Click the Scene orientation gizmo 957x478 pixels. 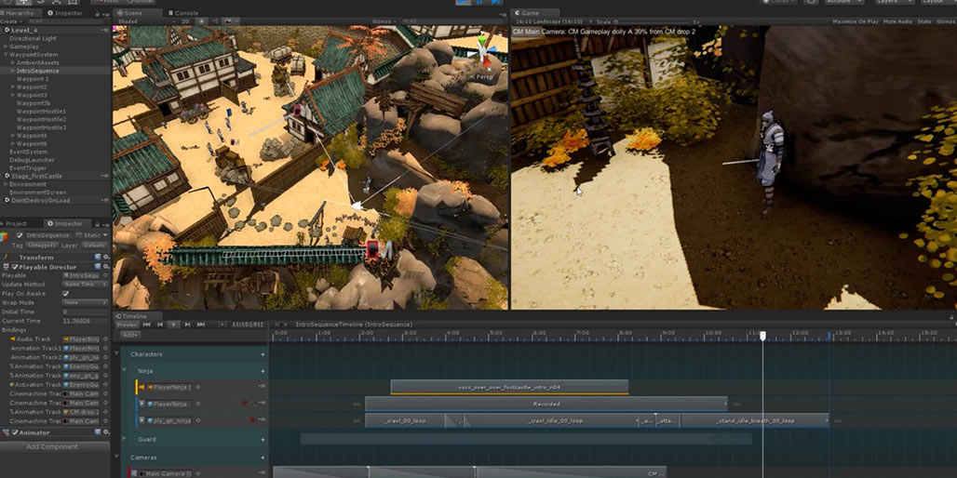pos(483,52)
